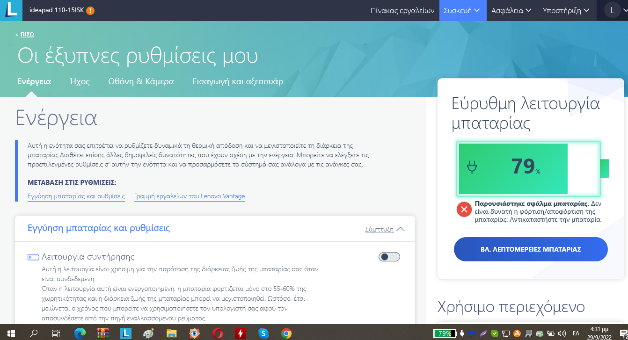Click the red battery error icon

464,210
